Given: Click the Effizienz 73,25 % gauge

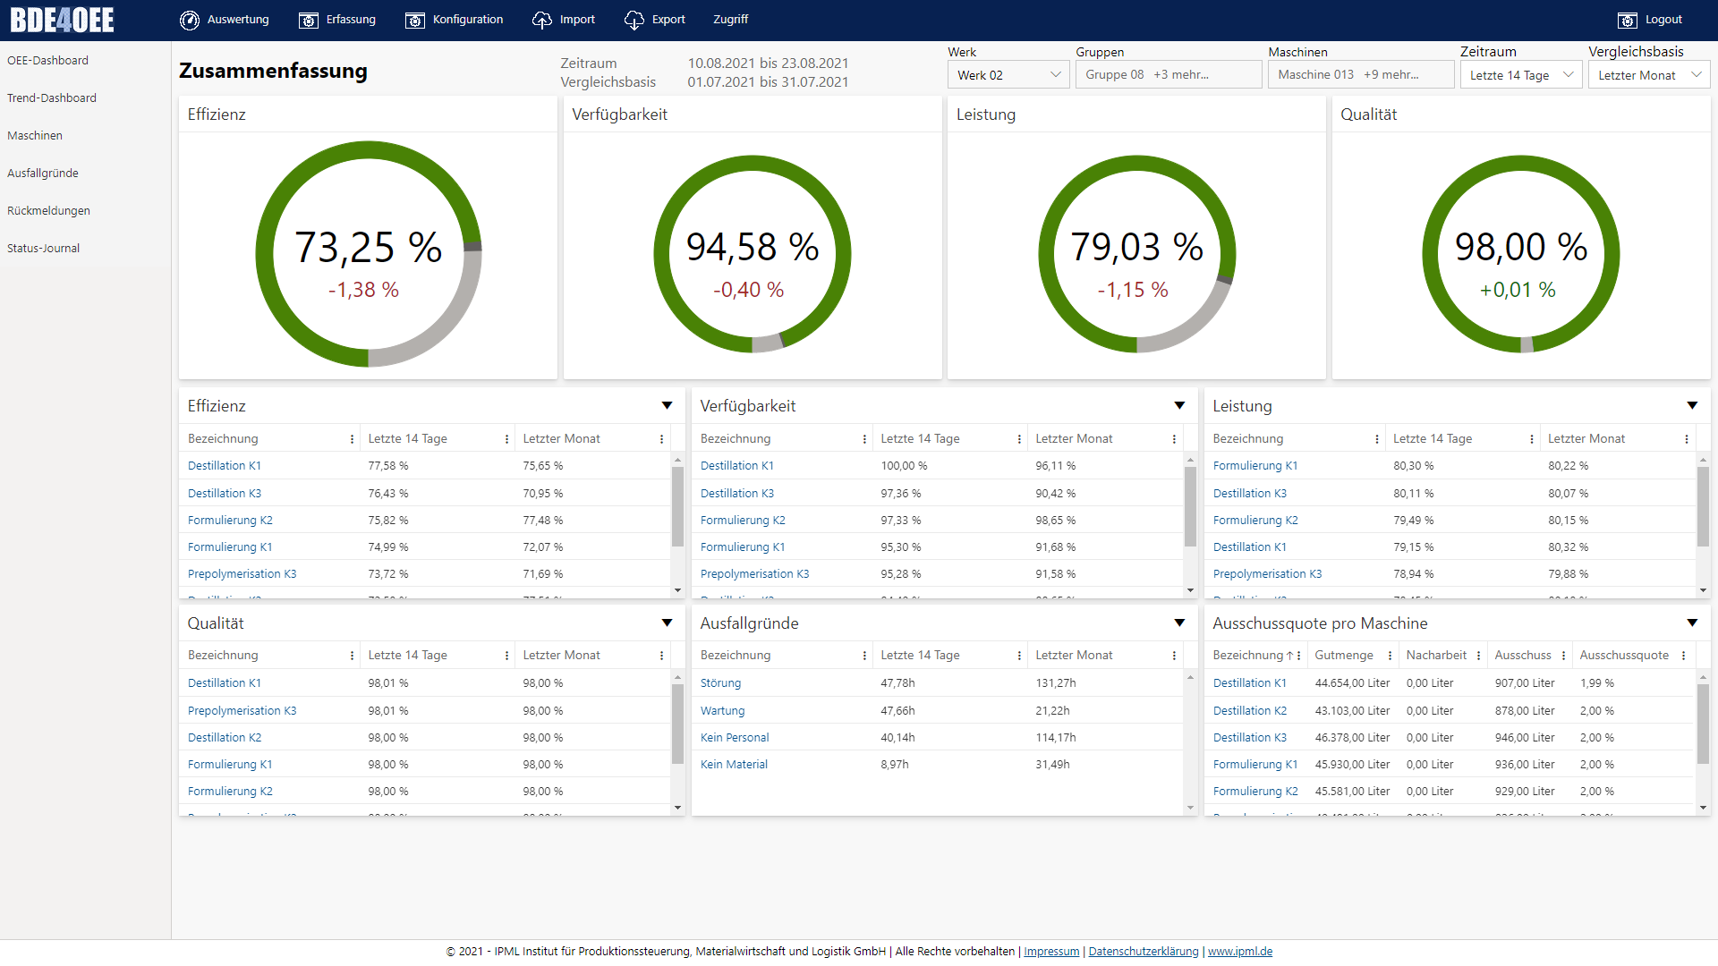Looking at the screenshot, I should click(368, 254).
